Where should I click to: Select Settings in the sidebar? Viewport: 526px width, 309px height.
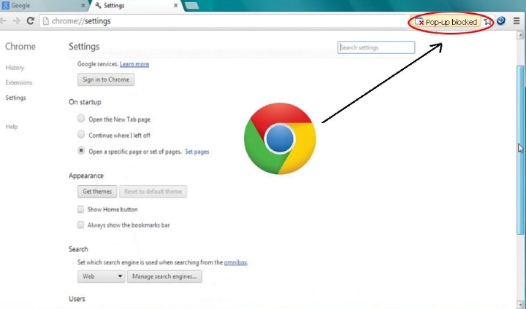click(16, 98)
